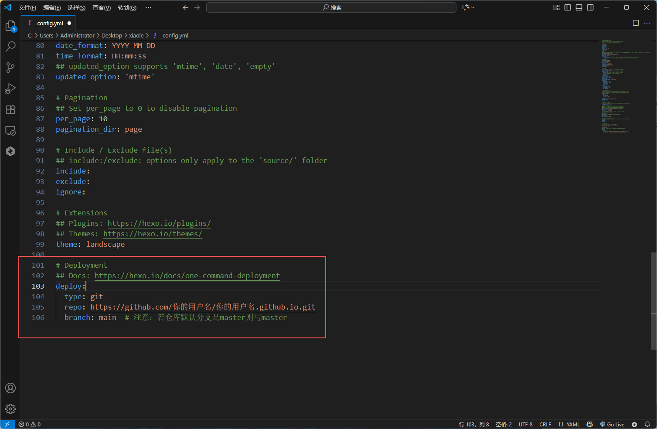
Task: Open the Remote Explorer view
Action: click(10, 130)
